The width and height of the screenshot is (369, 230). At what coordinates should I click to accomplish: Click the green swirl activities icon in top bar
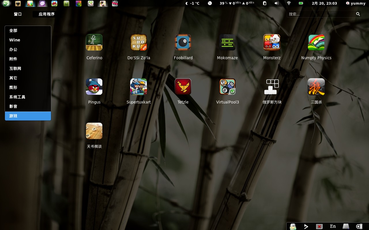[6, 3]
